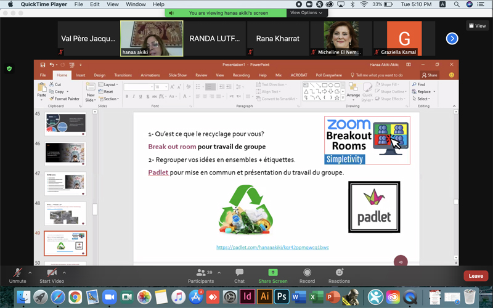Image resolution: width=493 pixels, height=308 pixels.
Task: Toggle text Shadow formatting button
Action: (x=147, y=96)
